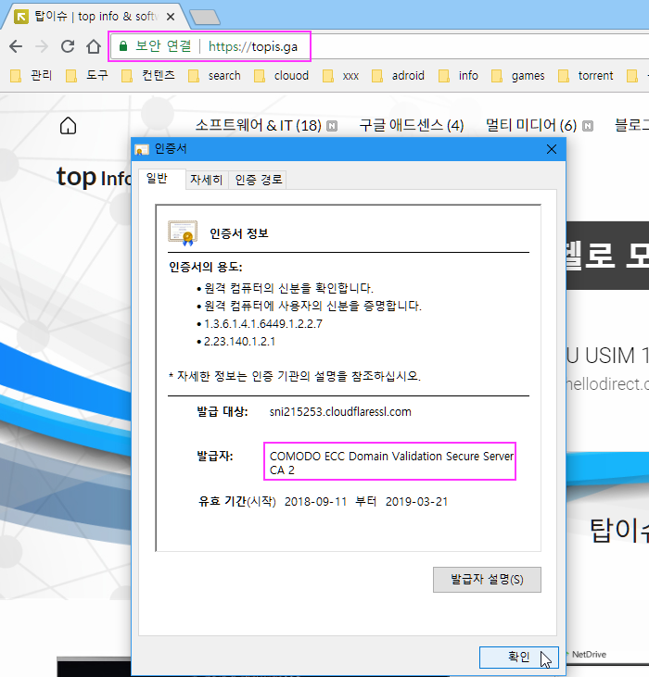Close the 인증서 dialog with X
This screenshot has height=677, width=649.
[552, 149]
